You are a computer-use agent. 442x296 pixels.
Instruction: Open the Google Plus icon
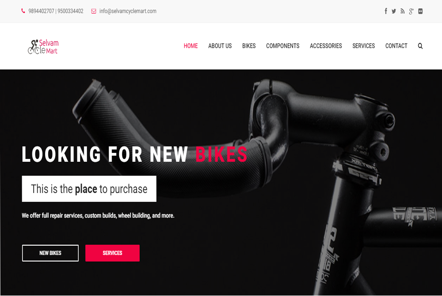pyautogui.click(x=411, y=11)
